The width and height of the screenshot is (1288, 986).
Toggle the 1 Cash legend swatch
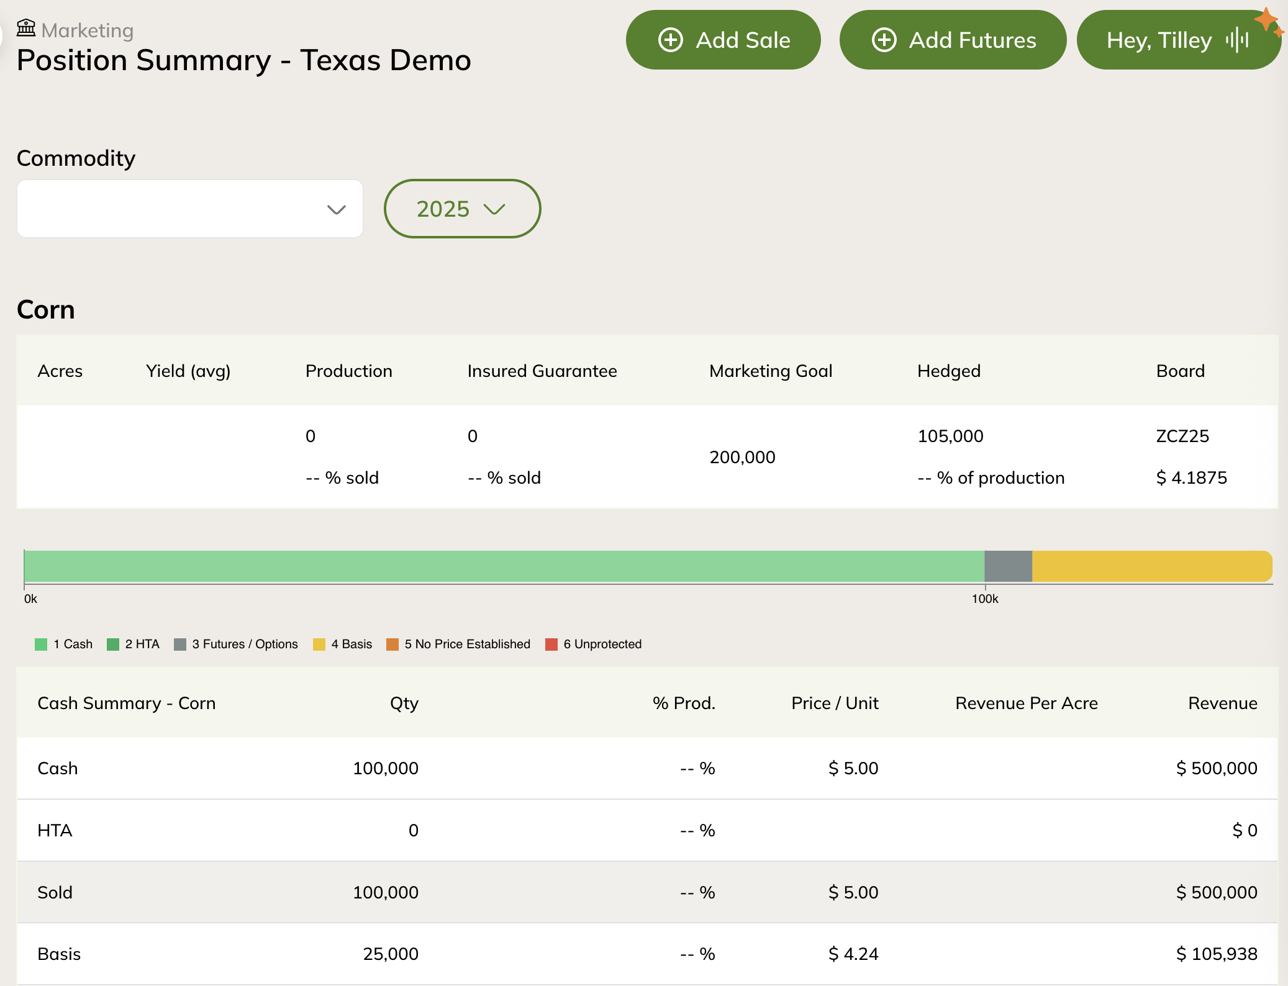[x=42, y=645]
